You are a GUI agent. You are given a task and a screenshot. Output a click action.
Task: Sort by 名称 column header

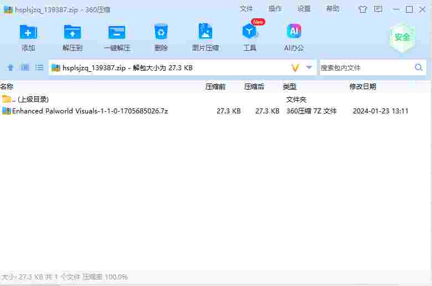pyautogui.click(x=7, y=87)
